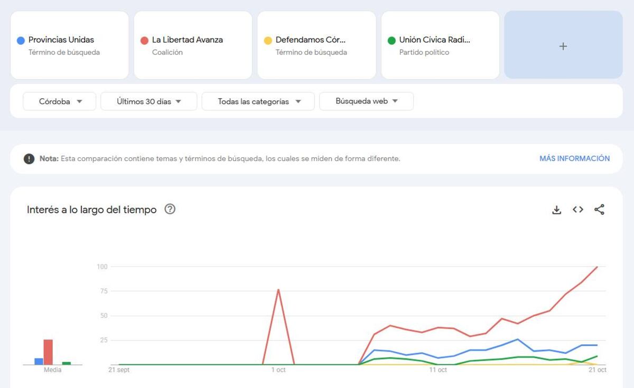Open the Últimos 30 días time range dropdown

click(149, 101)
